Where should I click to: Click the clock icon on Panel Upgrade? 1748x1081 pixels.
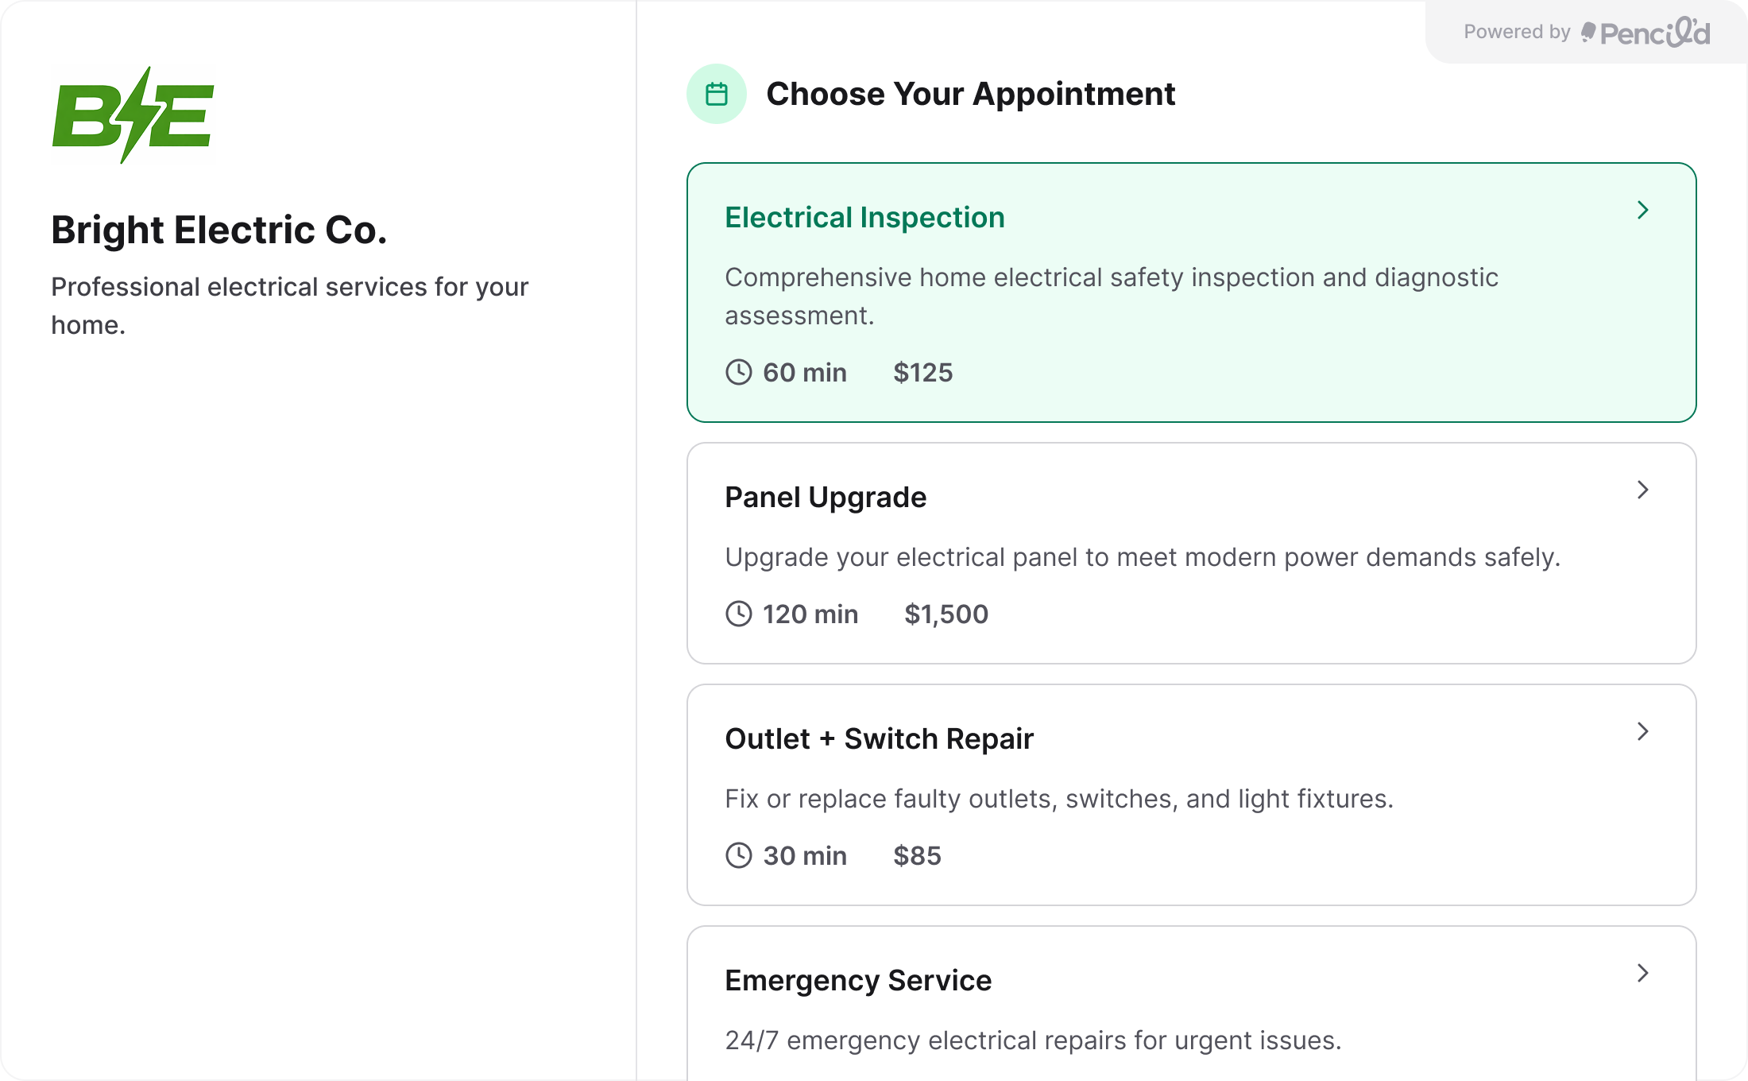(738, 613)
